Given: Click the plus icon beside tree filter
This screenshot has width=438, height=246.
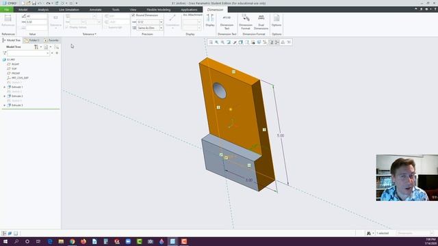Looking at the screenshot, I should point(57,53).
